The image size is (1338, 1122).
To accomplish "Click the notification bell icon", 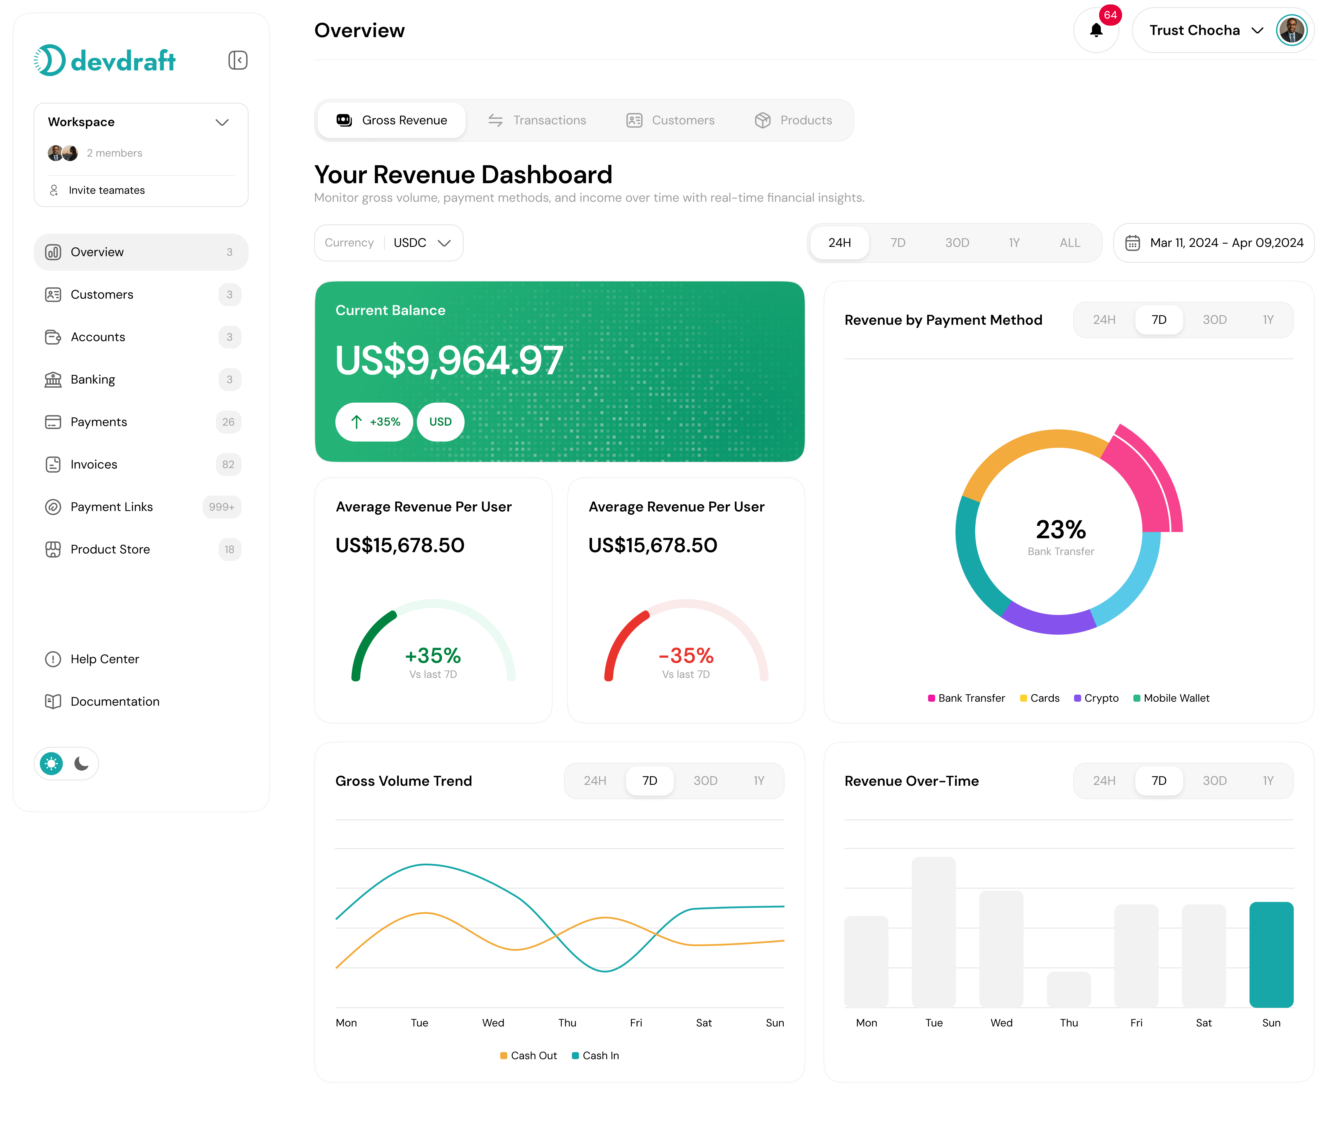I will [1096, 30].
